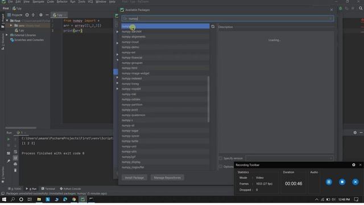
Task: Expand External Libraries node
Action: pyautogui.click(x=7, y=35)
